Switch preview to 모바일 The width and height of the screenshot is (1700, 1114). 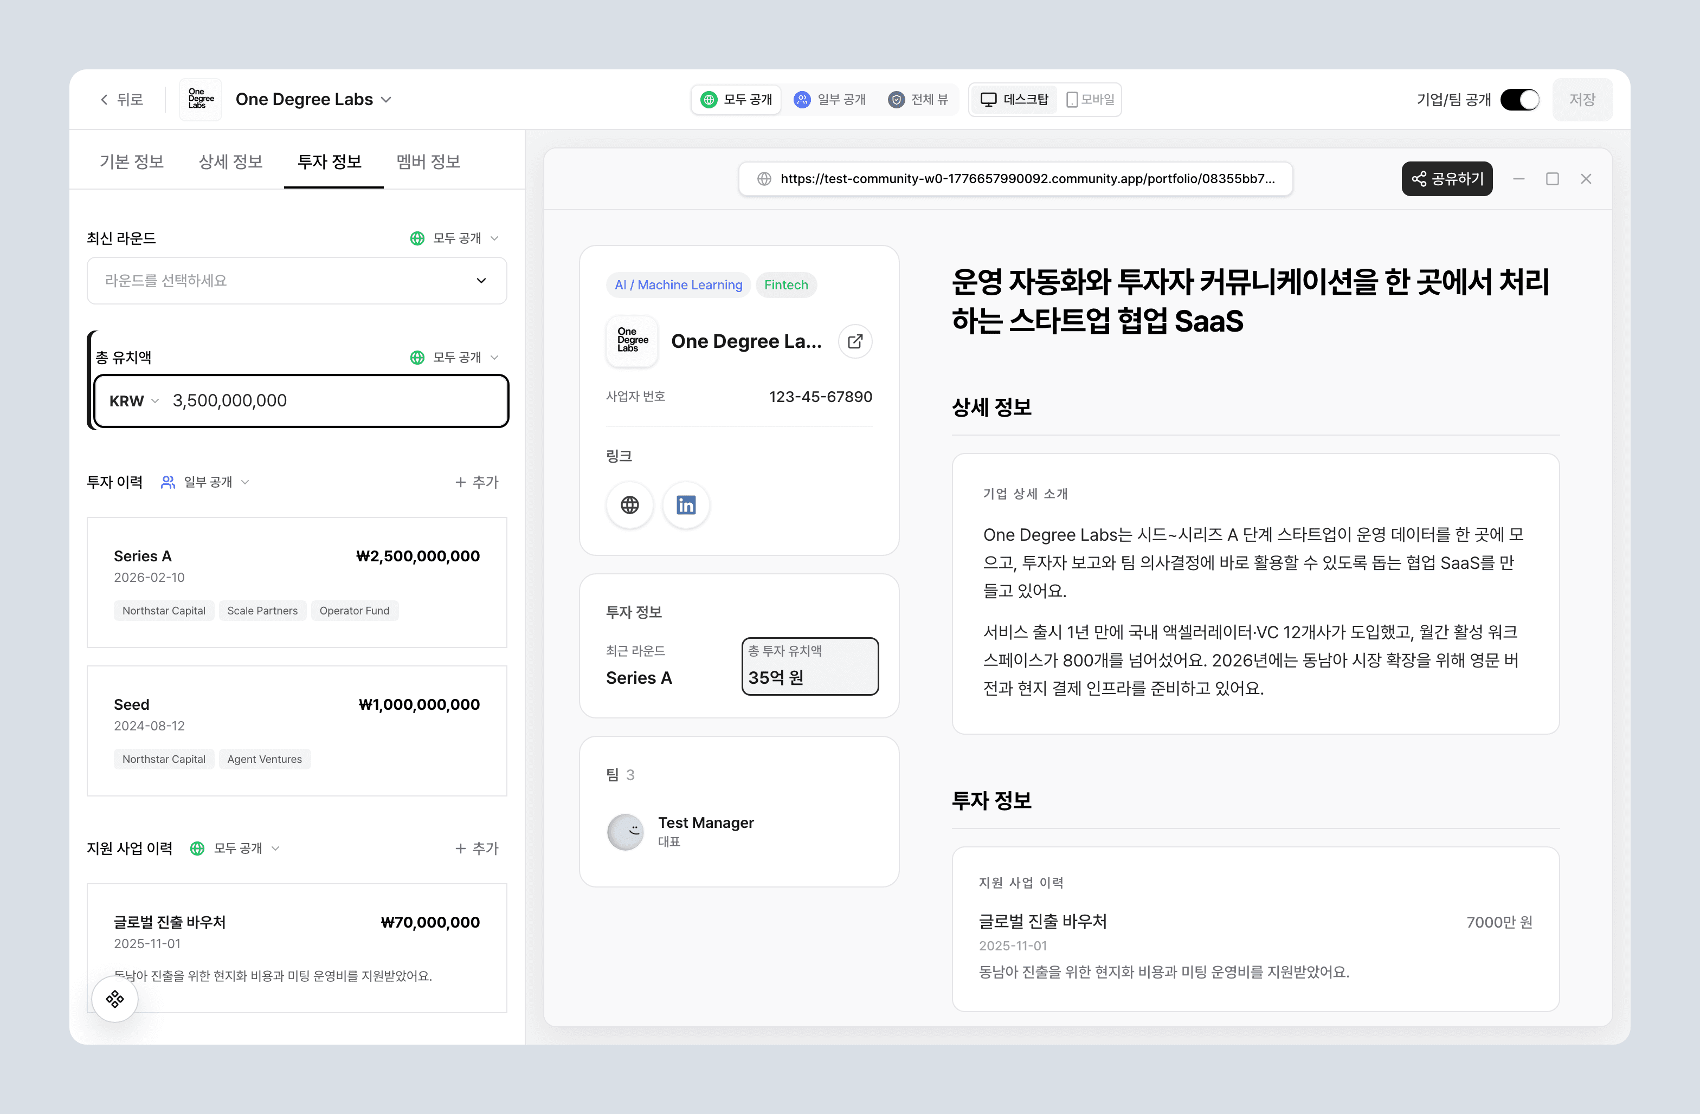(x=1090, y=99)
